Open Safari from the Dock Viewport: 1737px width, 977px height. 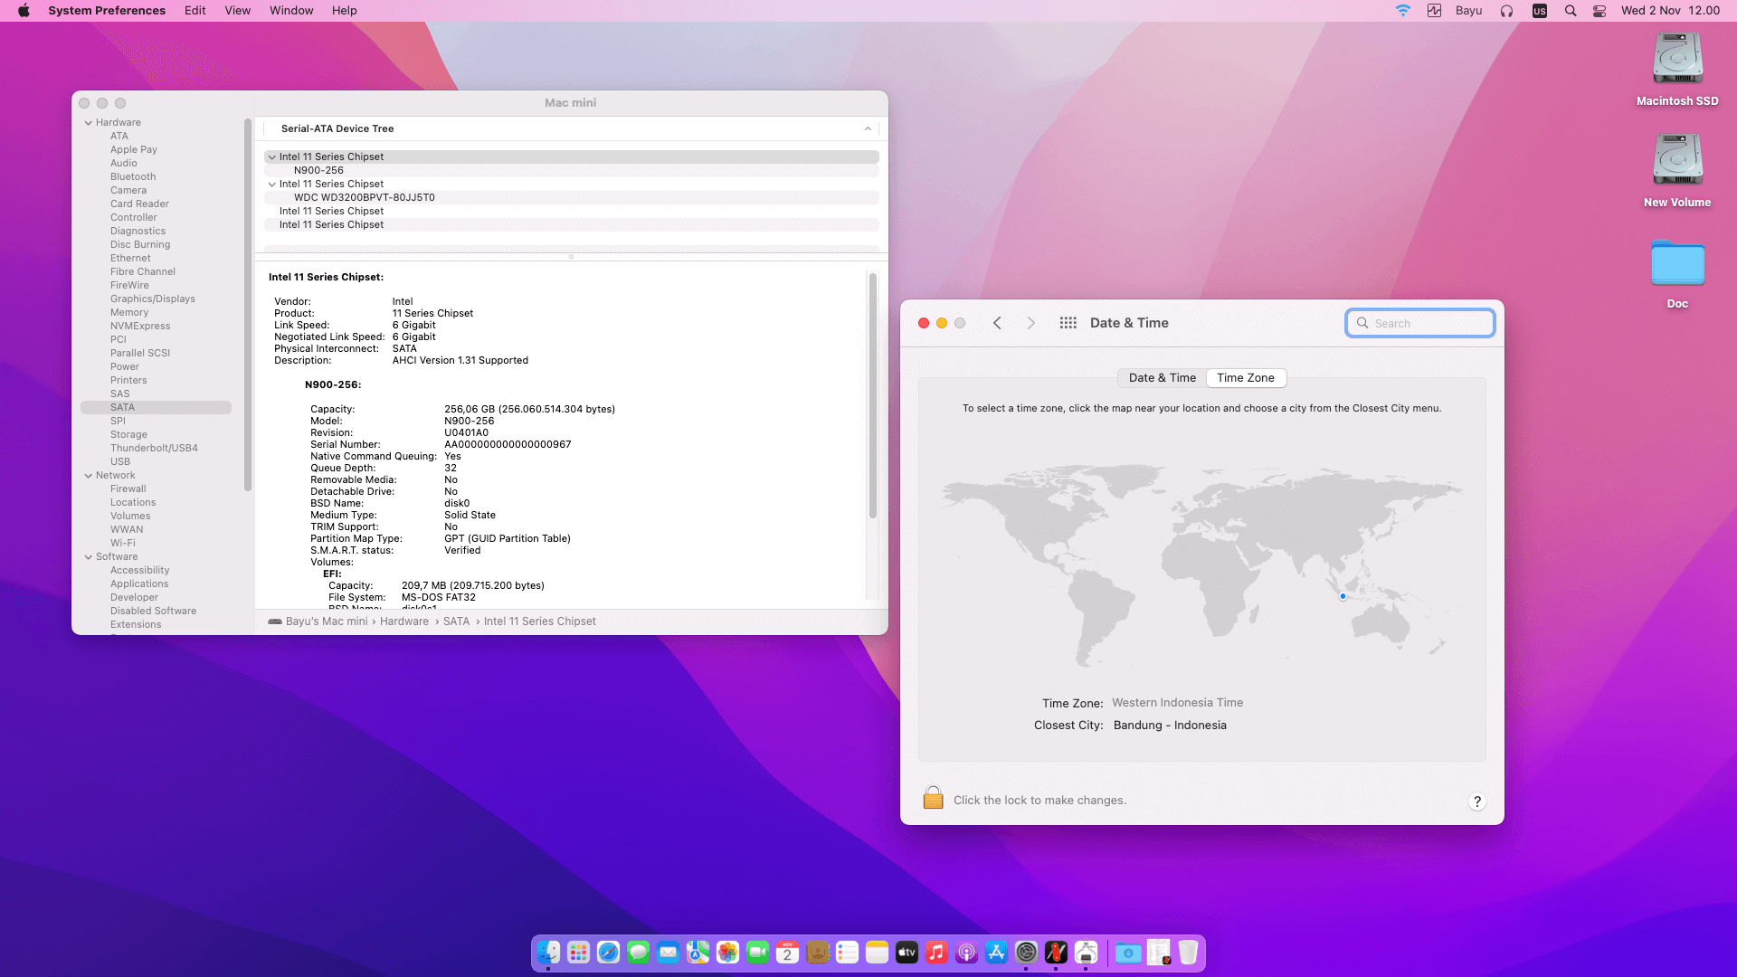coord(608,952)
